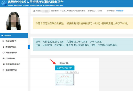Click the home icon beside 导航菜单
The width and height of the screenshot is (133, 91).
tap(2, 36)
